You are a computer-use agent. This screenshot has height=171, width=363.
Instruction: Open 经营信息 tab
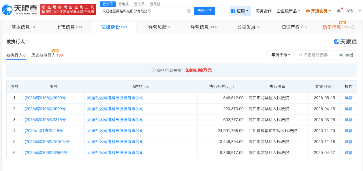[204, 27]
